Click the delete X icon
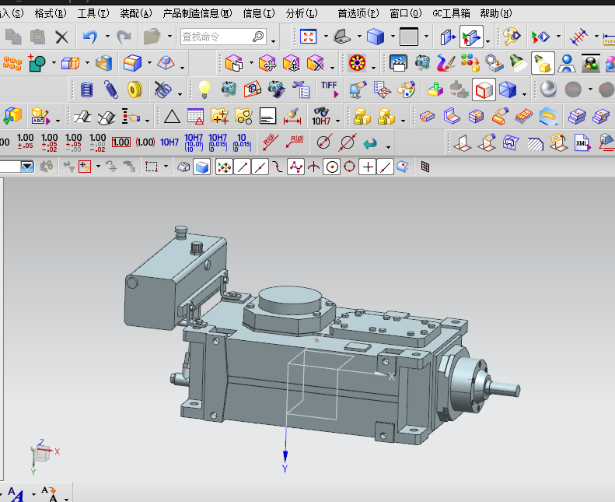The image size is (615, 502). 61,37
